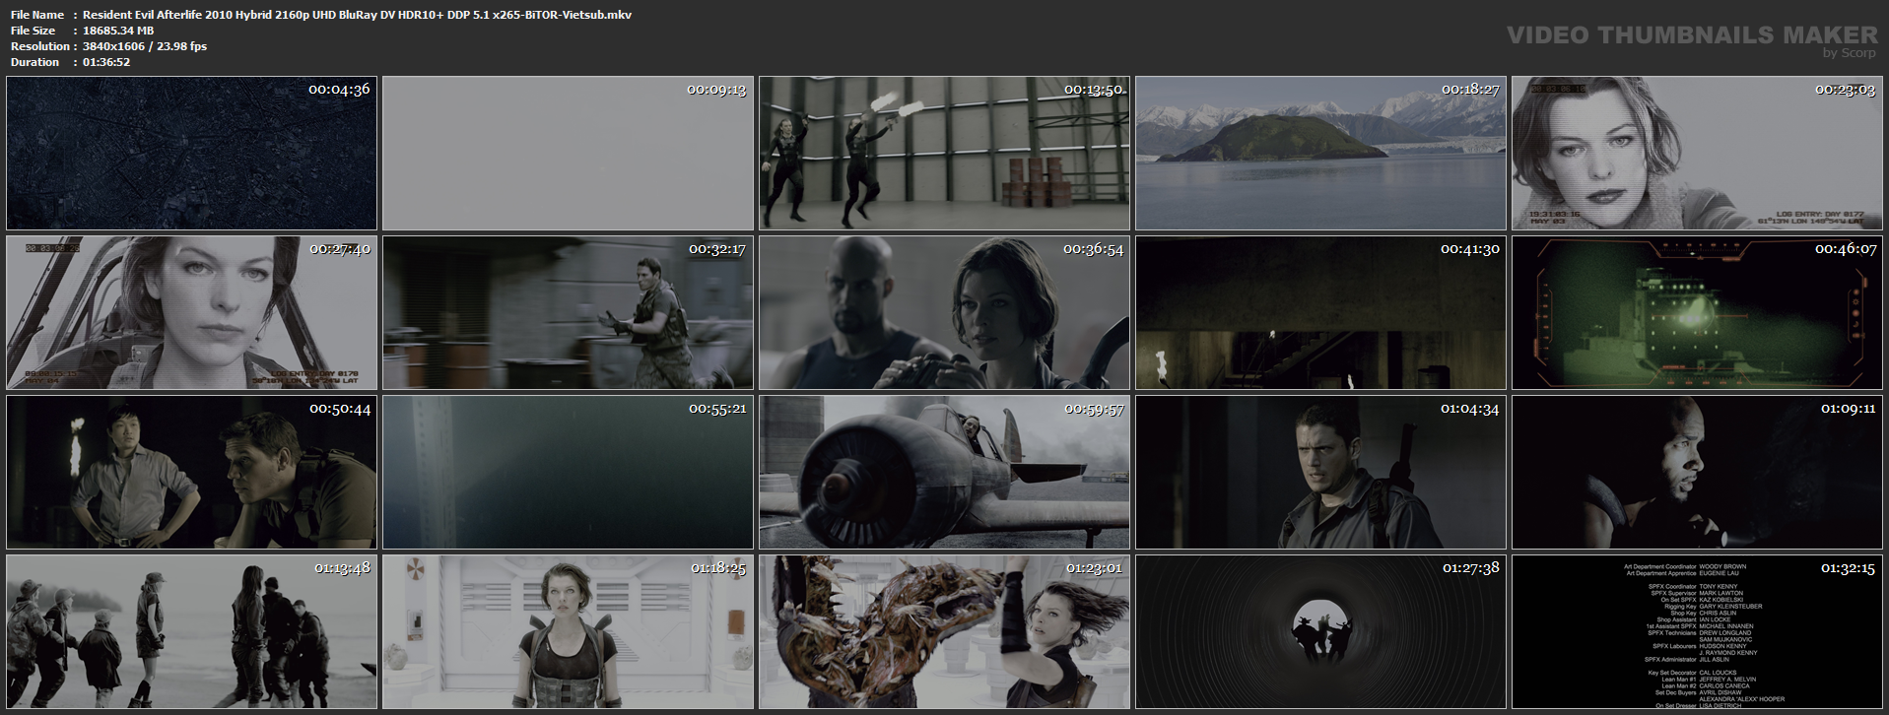This screenshot has width=1889, height=715.
Task: Click the file size value 18685.34 MB
Action: (x=118, y=31)
